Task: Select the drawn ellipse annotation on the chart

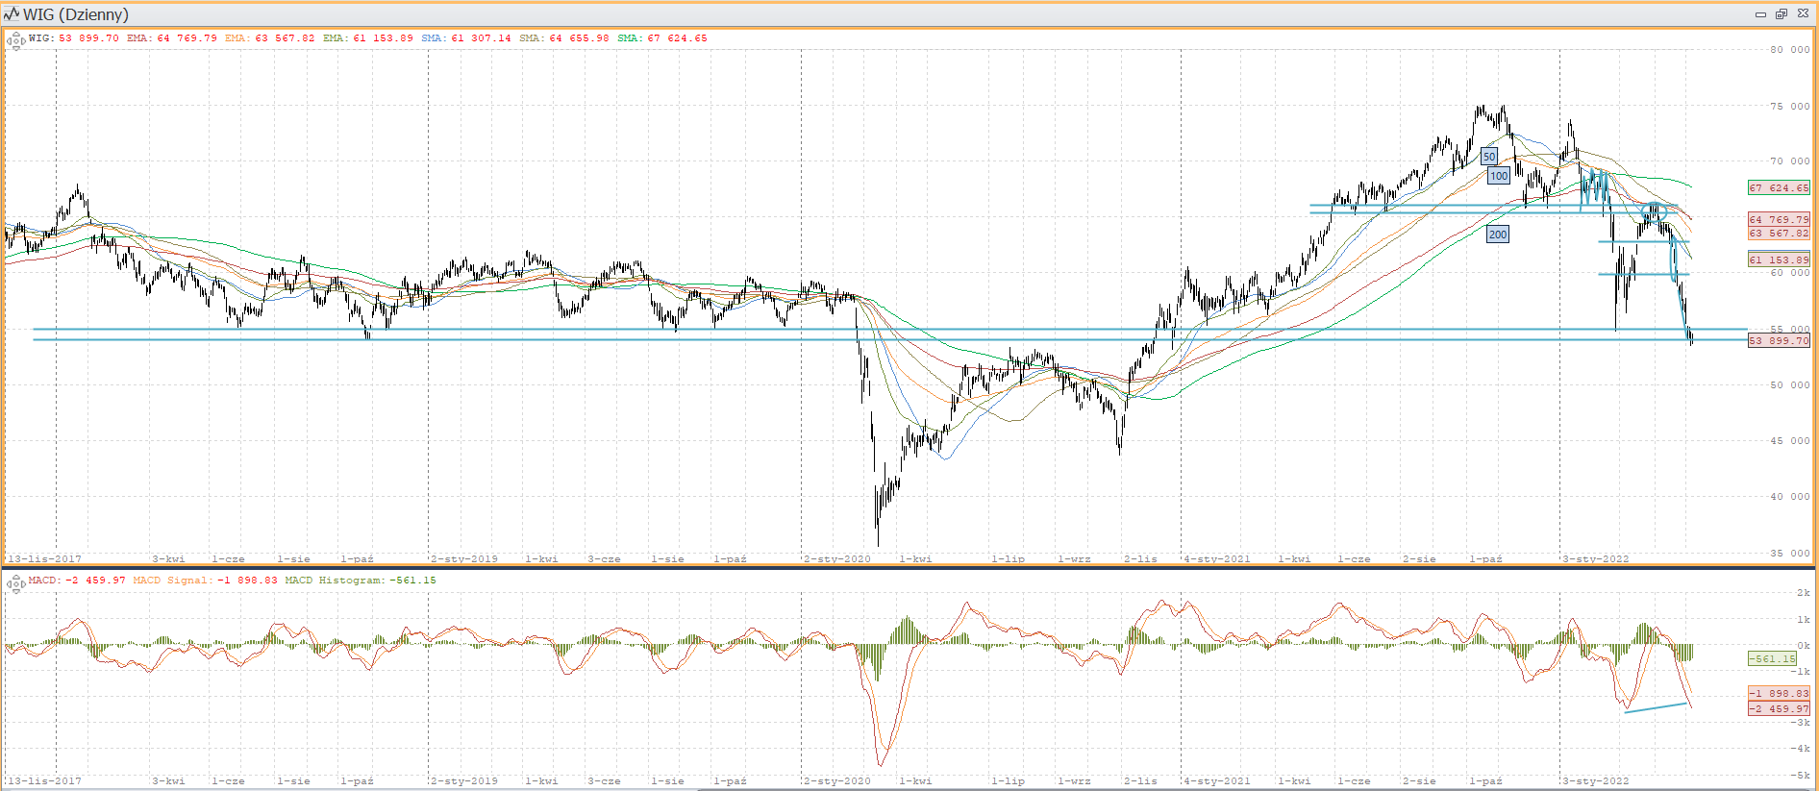Action: coord(1653,212)
